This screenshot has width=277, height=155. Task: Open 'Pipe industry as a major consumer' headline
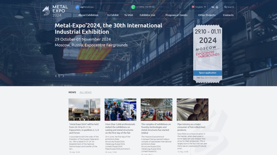191,127
